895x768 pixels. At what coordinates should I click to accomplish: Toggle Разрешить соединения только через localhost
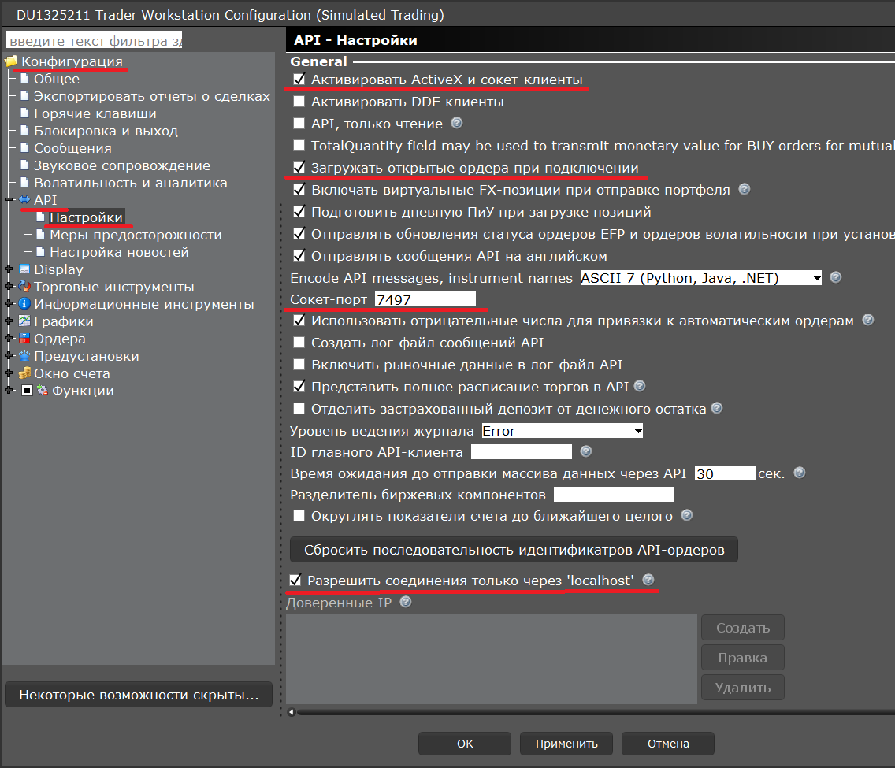pyautogui.click(x=295, y=581)
